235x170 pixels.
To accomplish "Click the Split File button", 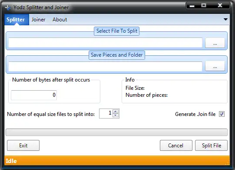I will [211, 145].
